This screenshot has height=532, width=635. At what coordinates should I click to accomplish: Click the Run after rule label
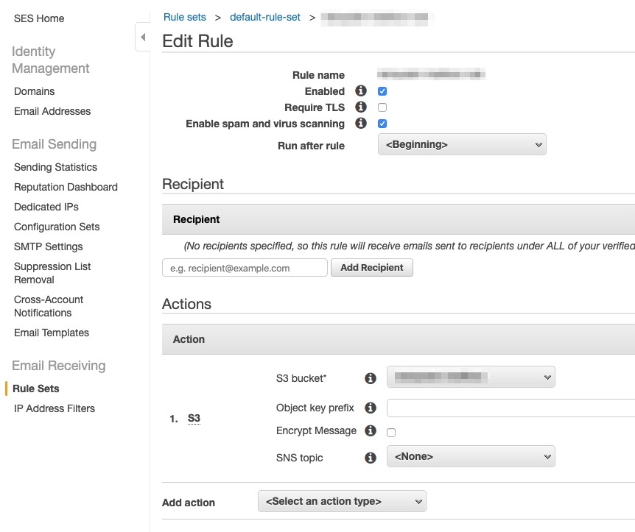pos(311,146)
